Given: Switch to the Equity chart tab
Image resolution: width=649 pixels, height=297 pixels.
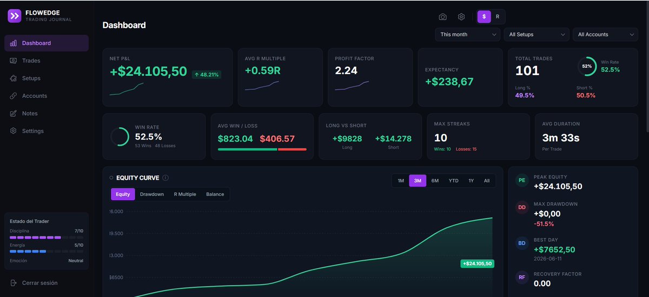Looking at the screenshot, I should 123,194.
